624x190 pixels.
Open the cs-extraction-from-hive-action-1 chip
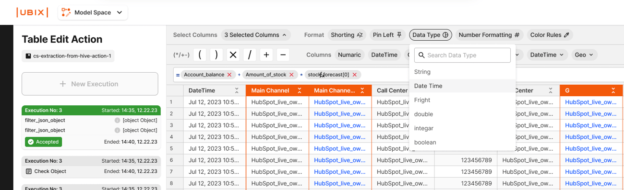pos(68,56)
